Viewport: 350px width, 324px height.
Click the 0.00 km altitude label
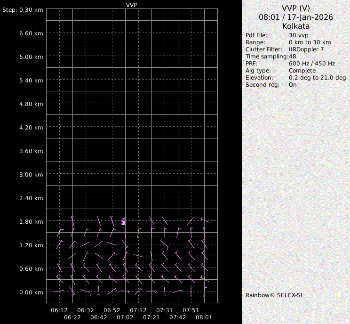pos(32,292)
